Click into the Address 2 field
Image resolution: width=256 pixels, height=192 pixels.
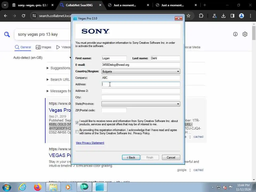141,91
